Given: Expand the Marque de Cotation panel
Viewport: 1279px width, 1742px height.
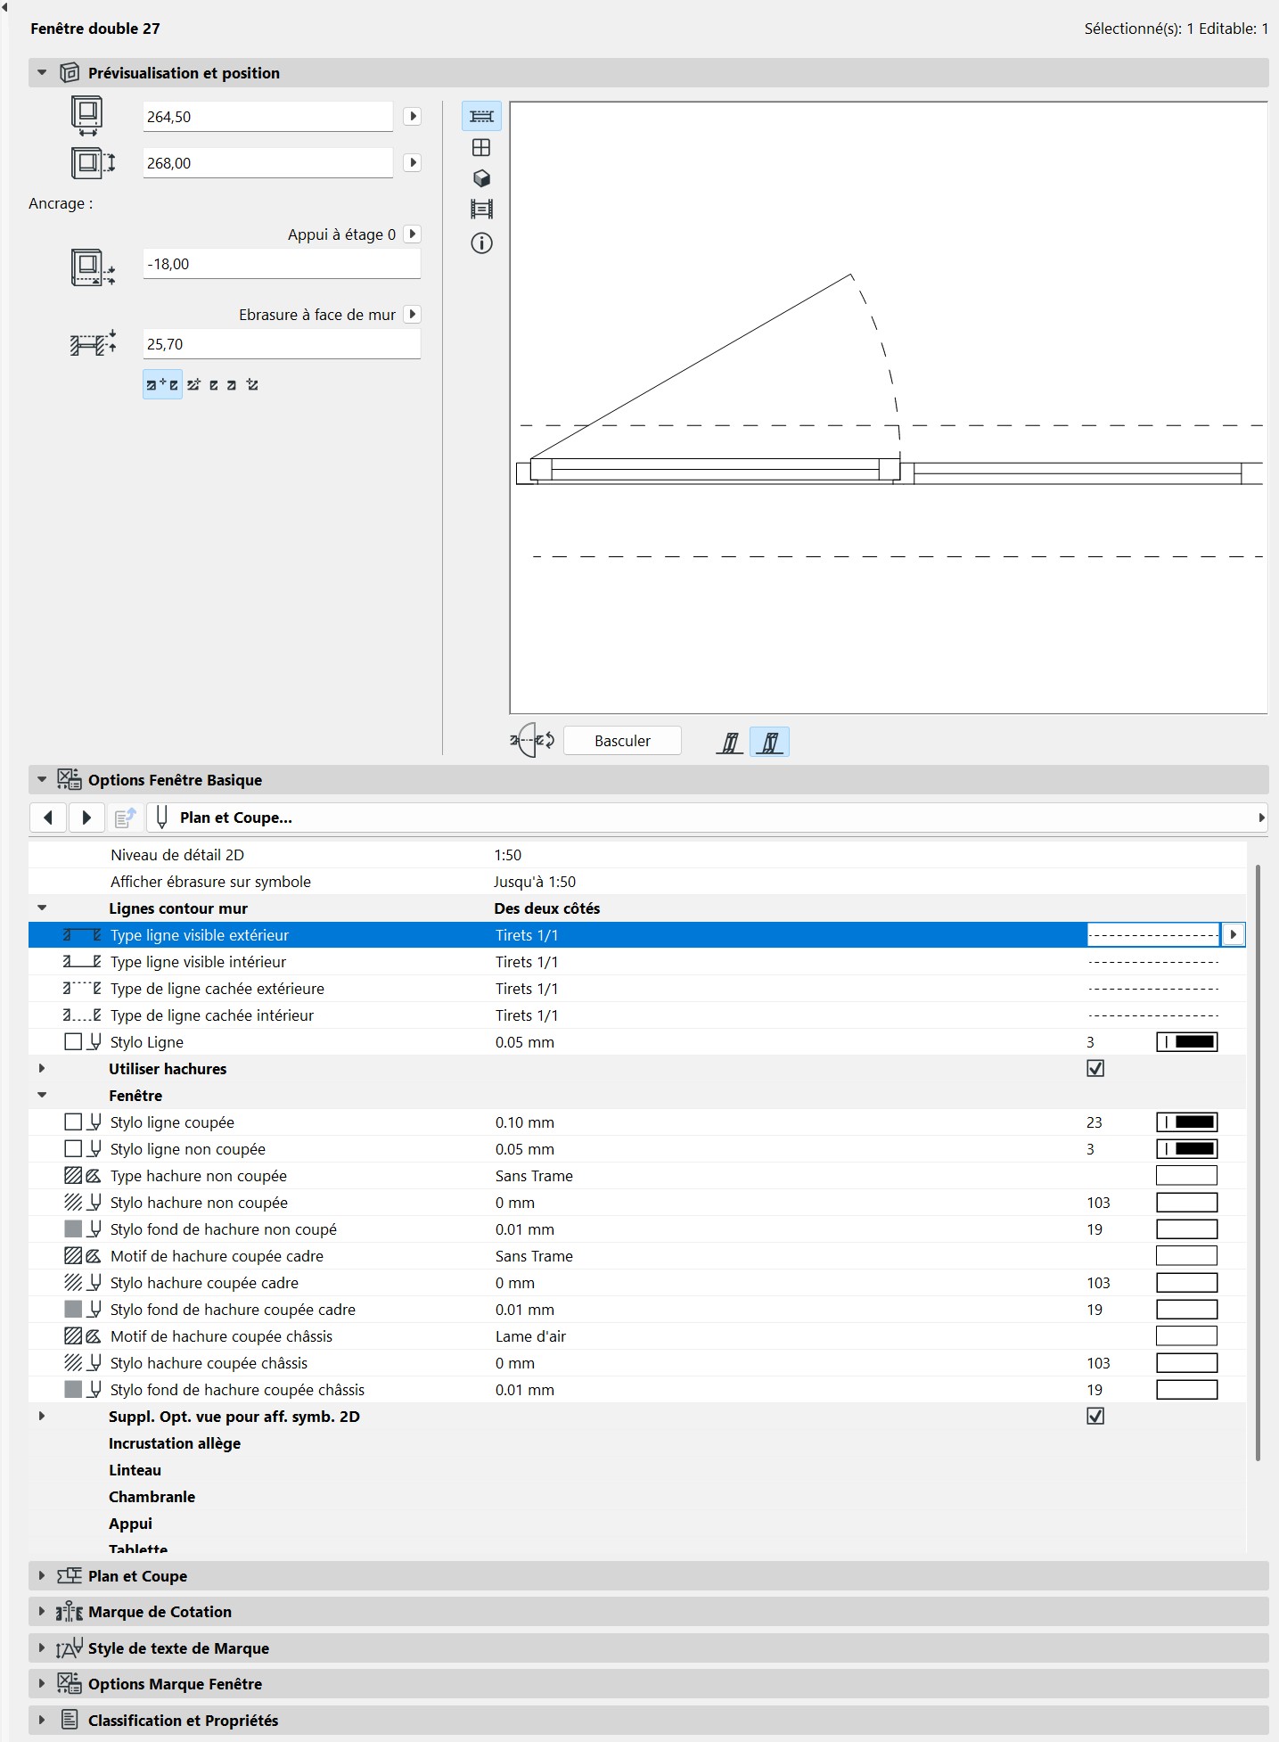Looking at the screenshot, I should tap(42, 1611).
